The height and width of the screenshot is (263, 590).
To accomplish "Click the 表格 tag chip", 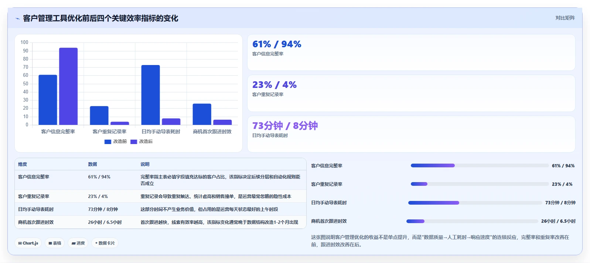I will 55,243.
